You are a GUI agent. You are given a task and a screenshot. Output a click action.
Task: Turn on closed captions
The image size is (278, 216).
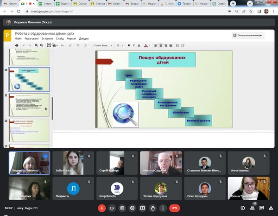tap(122, 208)
